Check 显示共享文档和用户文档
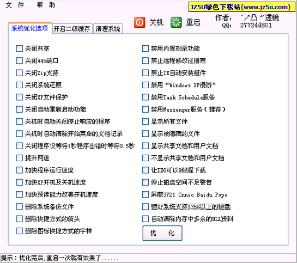This screenshot has width=297, height=263. point(146,146)
